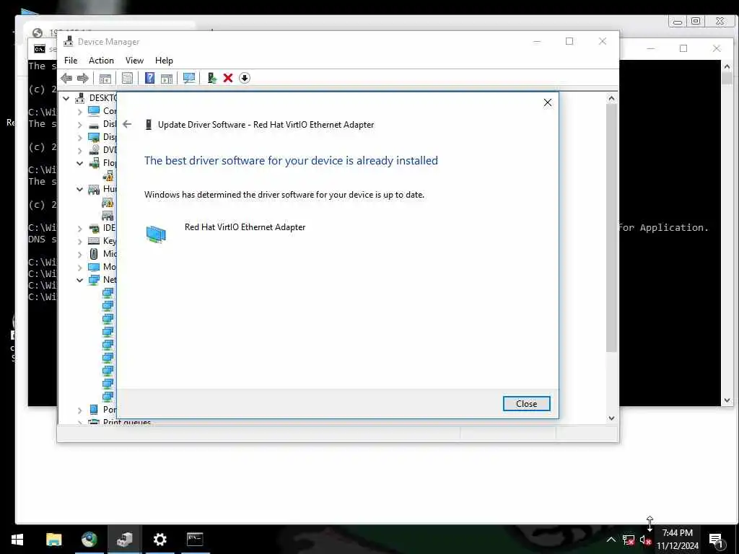739x554 pixels.
Task: Open the Action menu in Device Manager
Action: pos(101,61)
